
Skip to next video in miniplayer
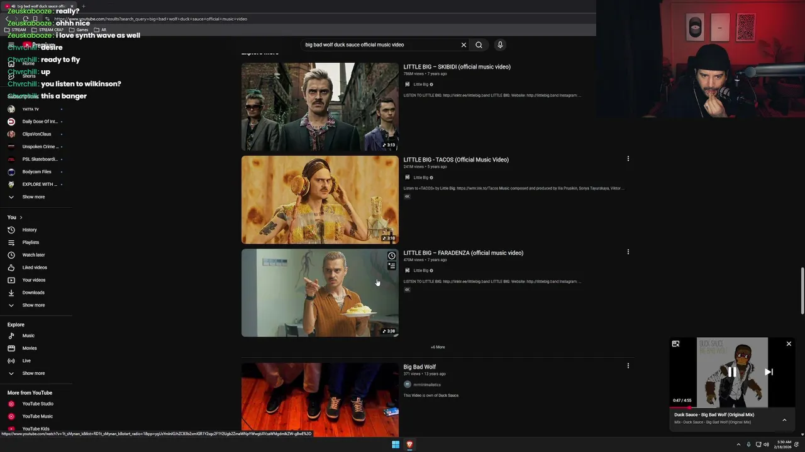[x=769, y=372]
